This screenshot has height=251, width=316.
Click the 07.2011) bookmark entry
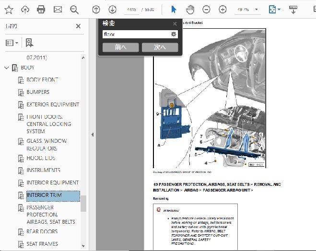pyautogui.click(x=36, y=58)
